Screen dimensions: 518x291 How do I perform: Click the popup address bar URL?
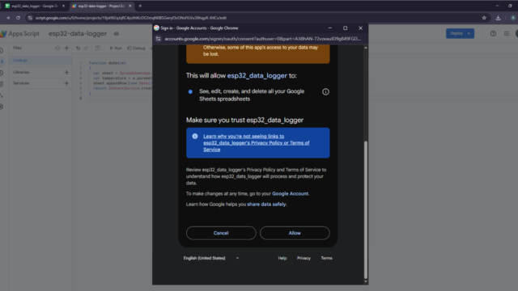[262, 39]
